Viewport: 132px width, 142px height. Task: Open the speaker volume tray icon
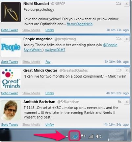point(98,136)
